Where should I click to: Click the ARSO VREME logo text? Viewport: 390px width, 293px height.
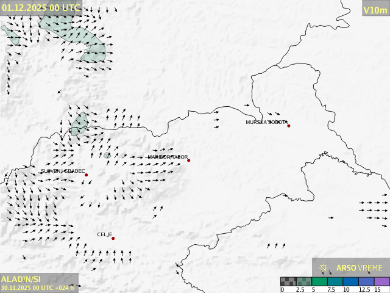359,268
